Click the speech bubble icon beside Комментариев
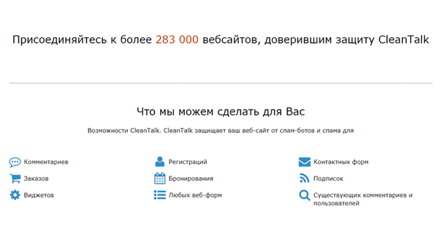The height and width of the screenshot is (244, 441). click(x=15, y=162)
